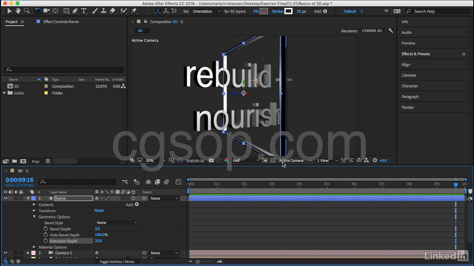474x266 pixels.
Task: Switch to View Axis mode
Action: tap(174, 11)
